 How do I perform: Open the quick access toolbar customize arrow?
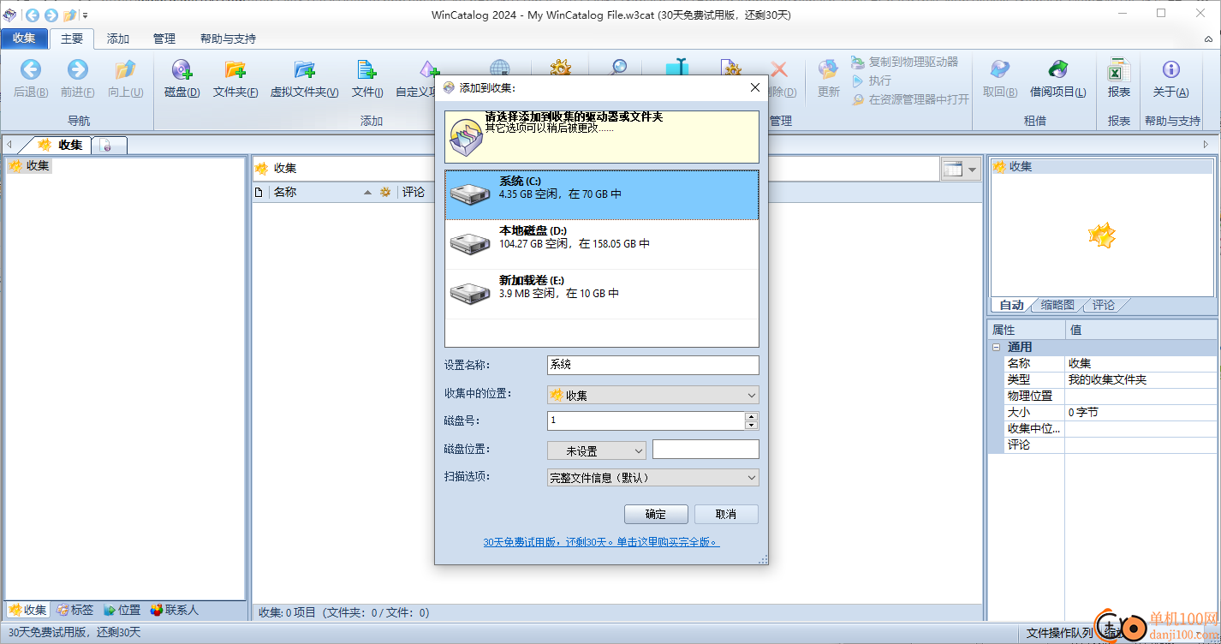coord(85,15)
